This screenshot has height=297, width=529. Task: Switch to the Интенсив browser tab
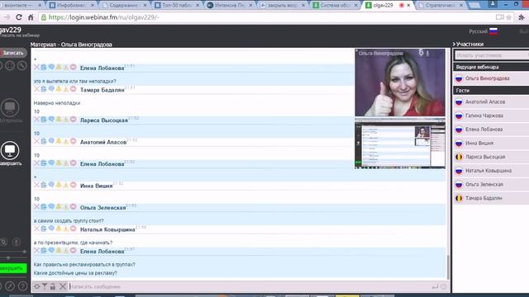230,6
